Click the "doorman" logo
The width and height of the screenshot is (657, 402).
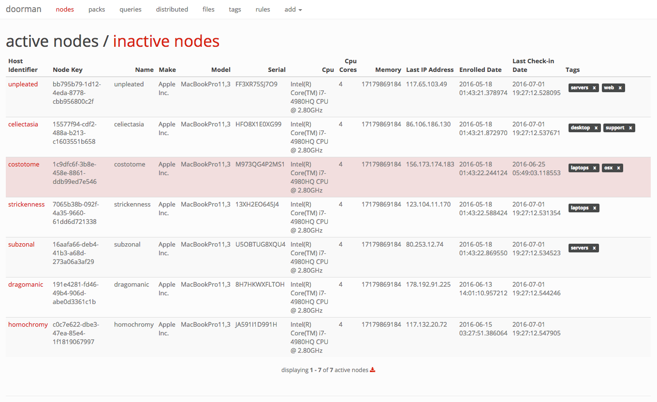tap(24, 9)
